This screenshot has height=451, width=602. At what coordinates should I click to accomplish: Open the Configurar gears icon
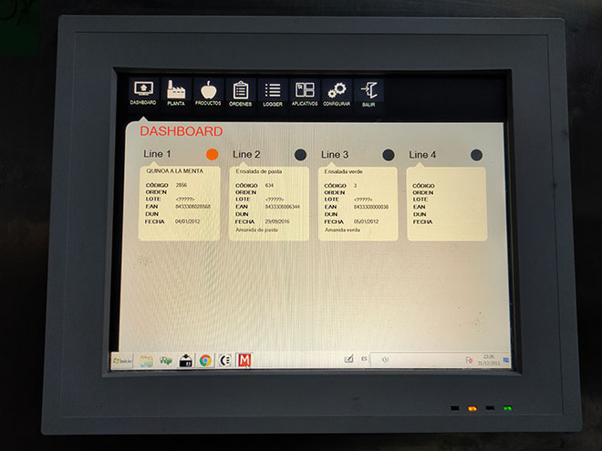coord(337,91)
